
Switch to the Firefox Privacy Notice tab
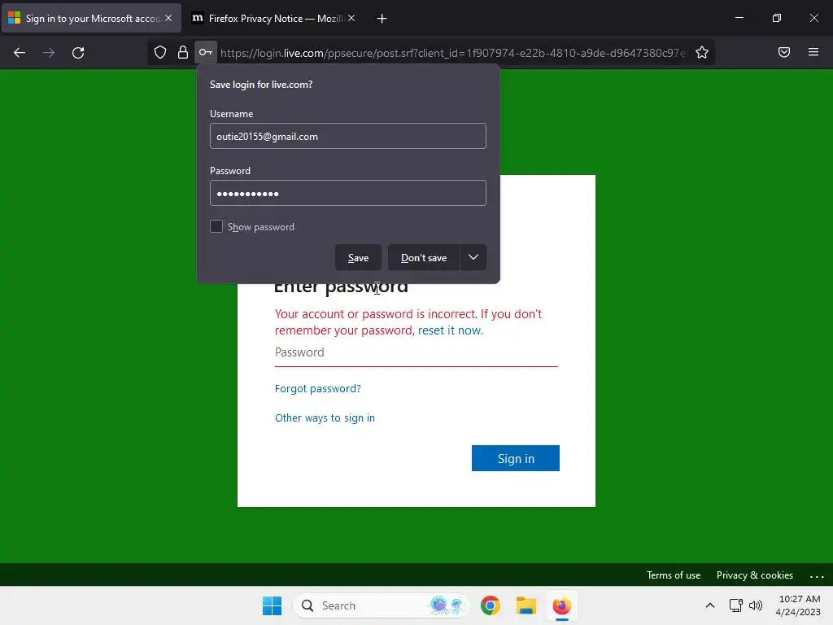[x=273, y=19]
